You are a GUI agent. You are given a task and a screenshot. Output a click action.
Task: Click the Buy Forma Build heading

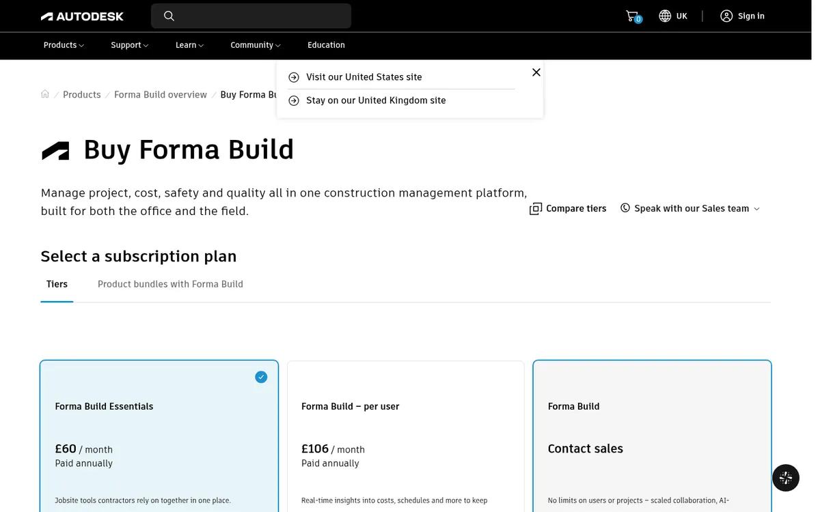click(189, 150)
